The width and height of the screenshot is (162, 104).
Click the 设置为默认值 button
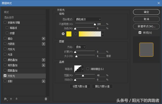tap(80, 86)
